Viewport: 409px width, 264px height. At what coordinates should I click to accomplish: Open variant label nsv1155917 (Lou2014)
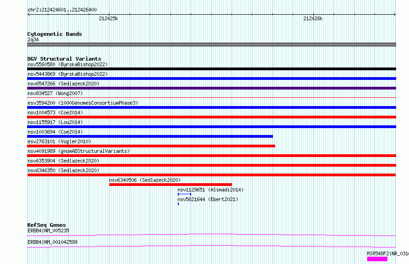click(x=55, y=122)
